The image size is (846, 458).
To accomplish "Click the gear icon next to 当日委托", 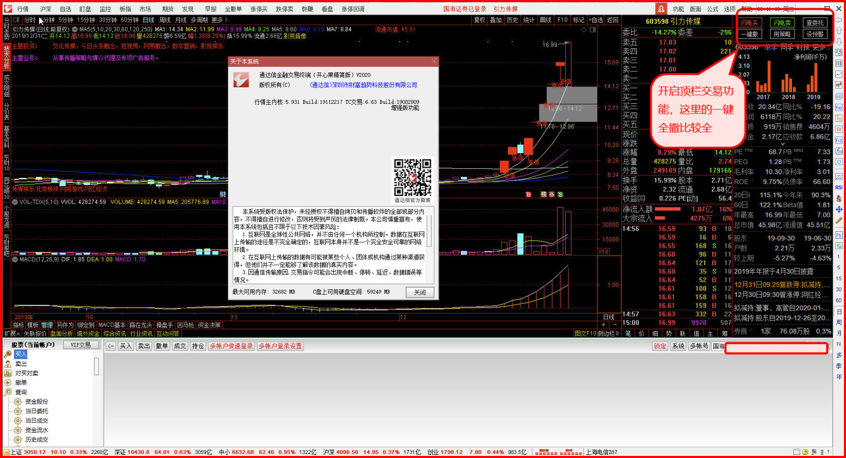I will [x=18, y=411].
